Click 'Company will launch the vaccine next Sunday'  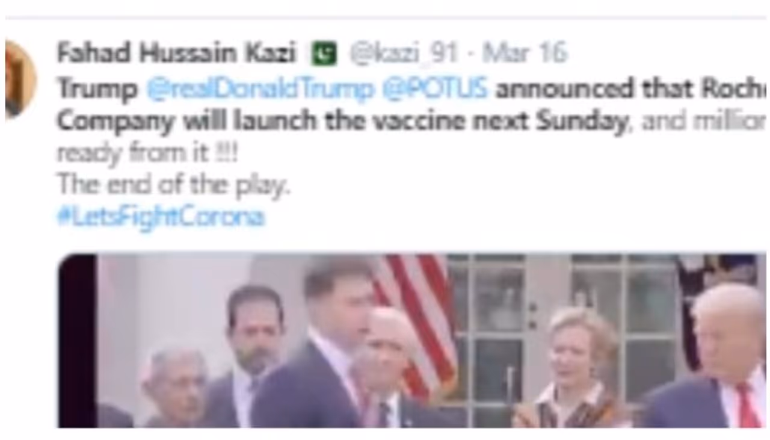[342, 122]
